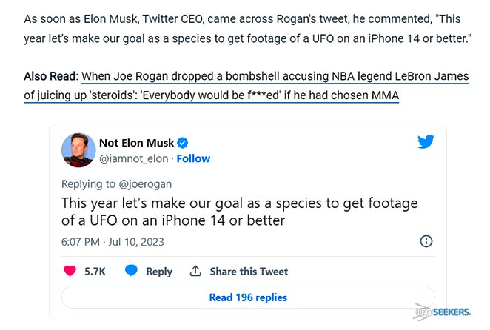
Task: Click the 5.7K likes count
Action: pyautogui.click(x=95, y=272)
